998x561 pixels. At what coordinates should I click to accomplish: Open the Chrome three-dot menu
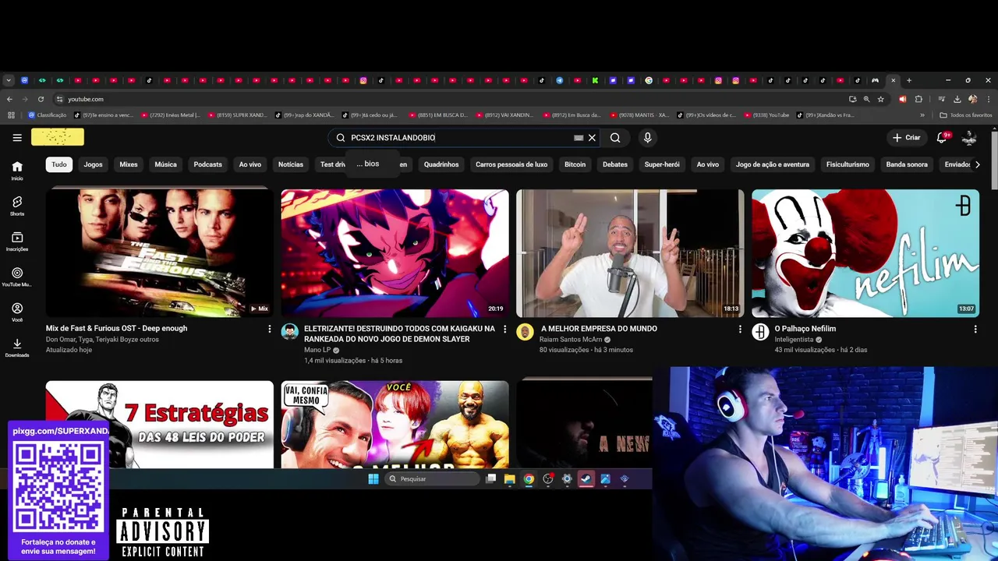[987, 99]
